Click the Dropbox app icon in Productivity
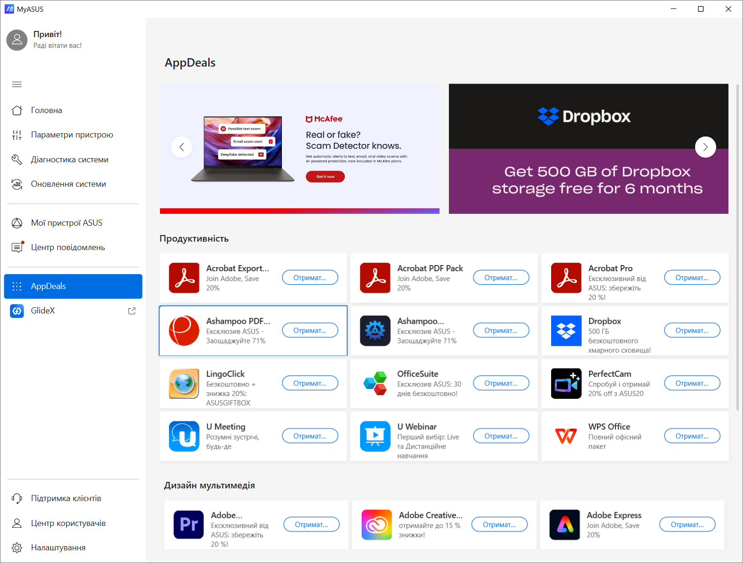Image resolution: width=743 pixels, height=563 pixels. point(566,331)
